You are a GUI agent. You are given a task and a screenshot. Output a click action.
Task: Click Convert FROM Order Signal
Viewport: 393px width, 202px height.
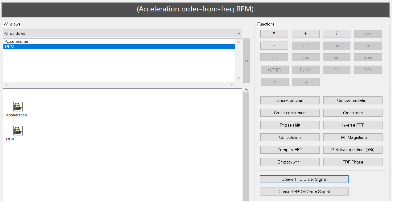click(x=304, y=192)
